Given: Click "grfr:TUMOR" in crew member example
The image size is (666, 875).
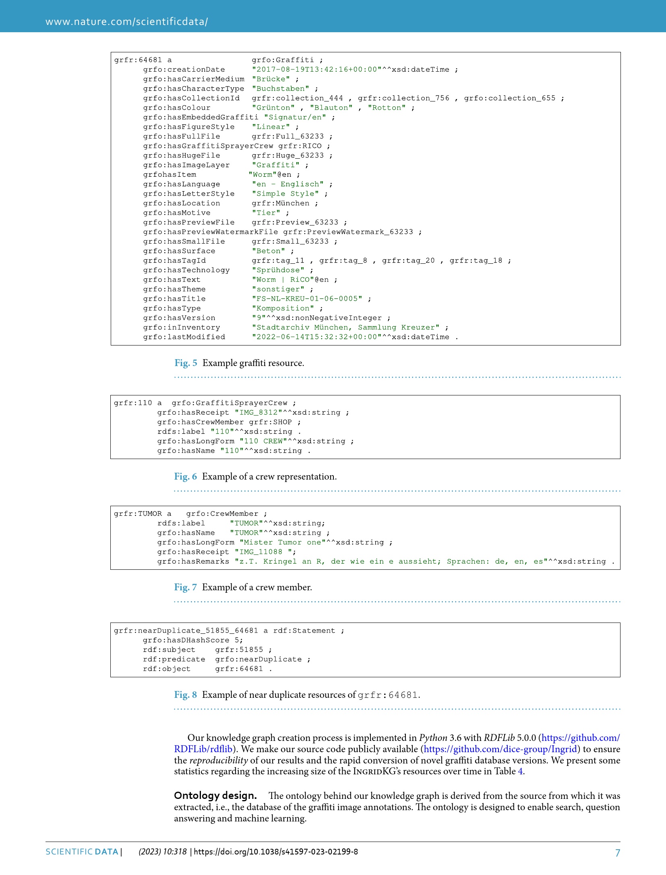Looking at the screenshot, I should click(x=138, y=514).
